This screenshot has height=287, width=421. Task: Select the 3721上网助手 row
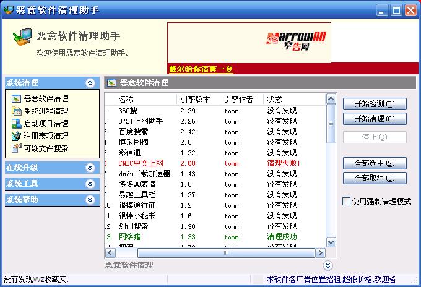(x=215, y=121)
